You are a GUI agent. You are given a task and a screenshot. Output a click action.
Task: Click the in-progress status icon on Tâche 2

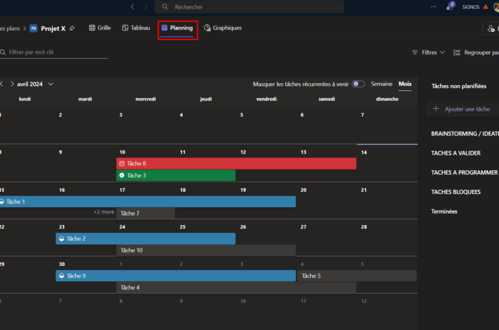(61, 239)
